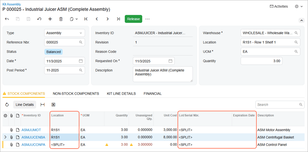Image resolution: width=308 pixels, height=152 pixels.
Task: Add new record with plus icon
Action: [50, 19]
